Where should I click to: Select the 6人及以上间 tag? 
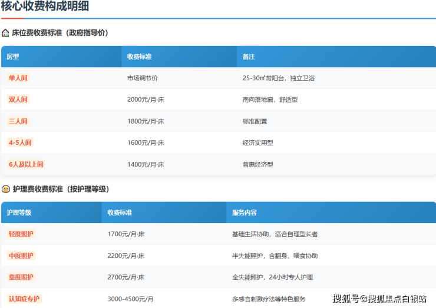26,164
